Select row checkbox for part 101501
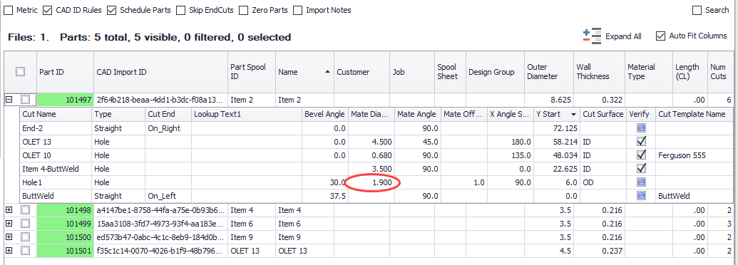 (x=25, y=251)
